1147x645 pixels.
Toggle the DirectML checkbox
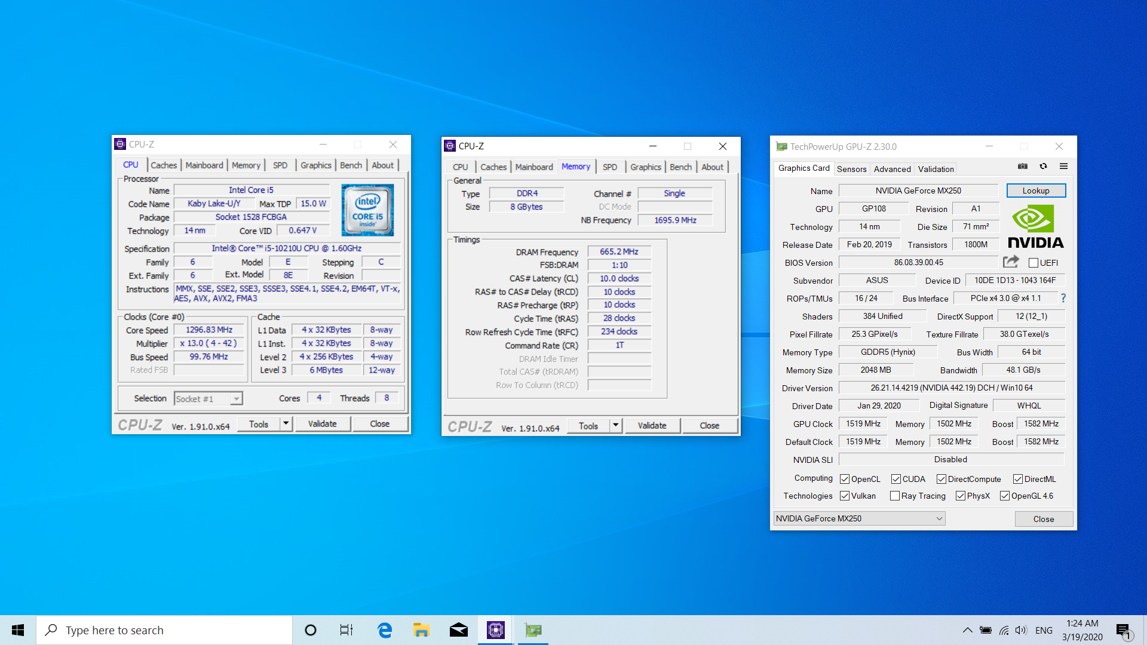point(1018,479)
